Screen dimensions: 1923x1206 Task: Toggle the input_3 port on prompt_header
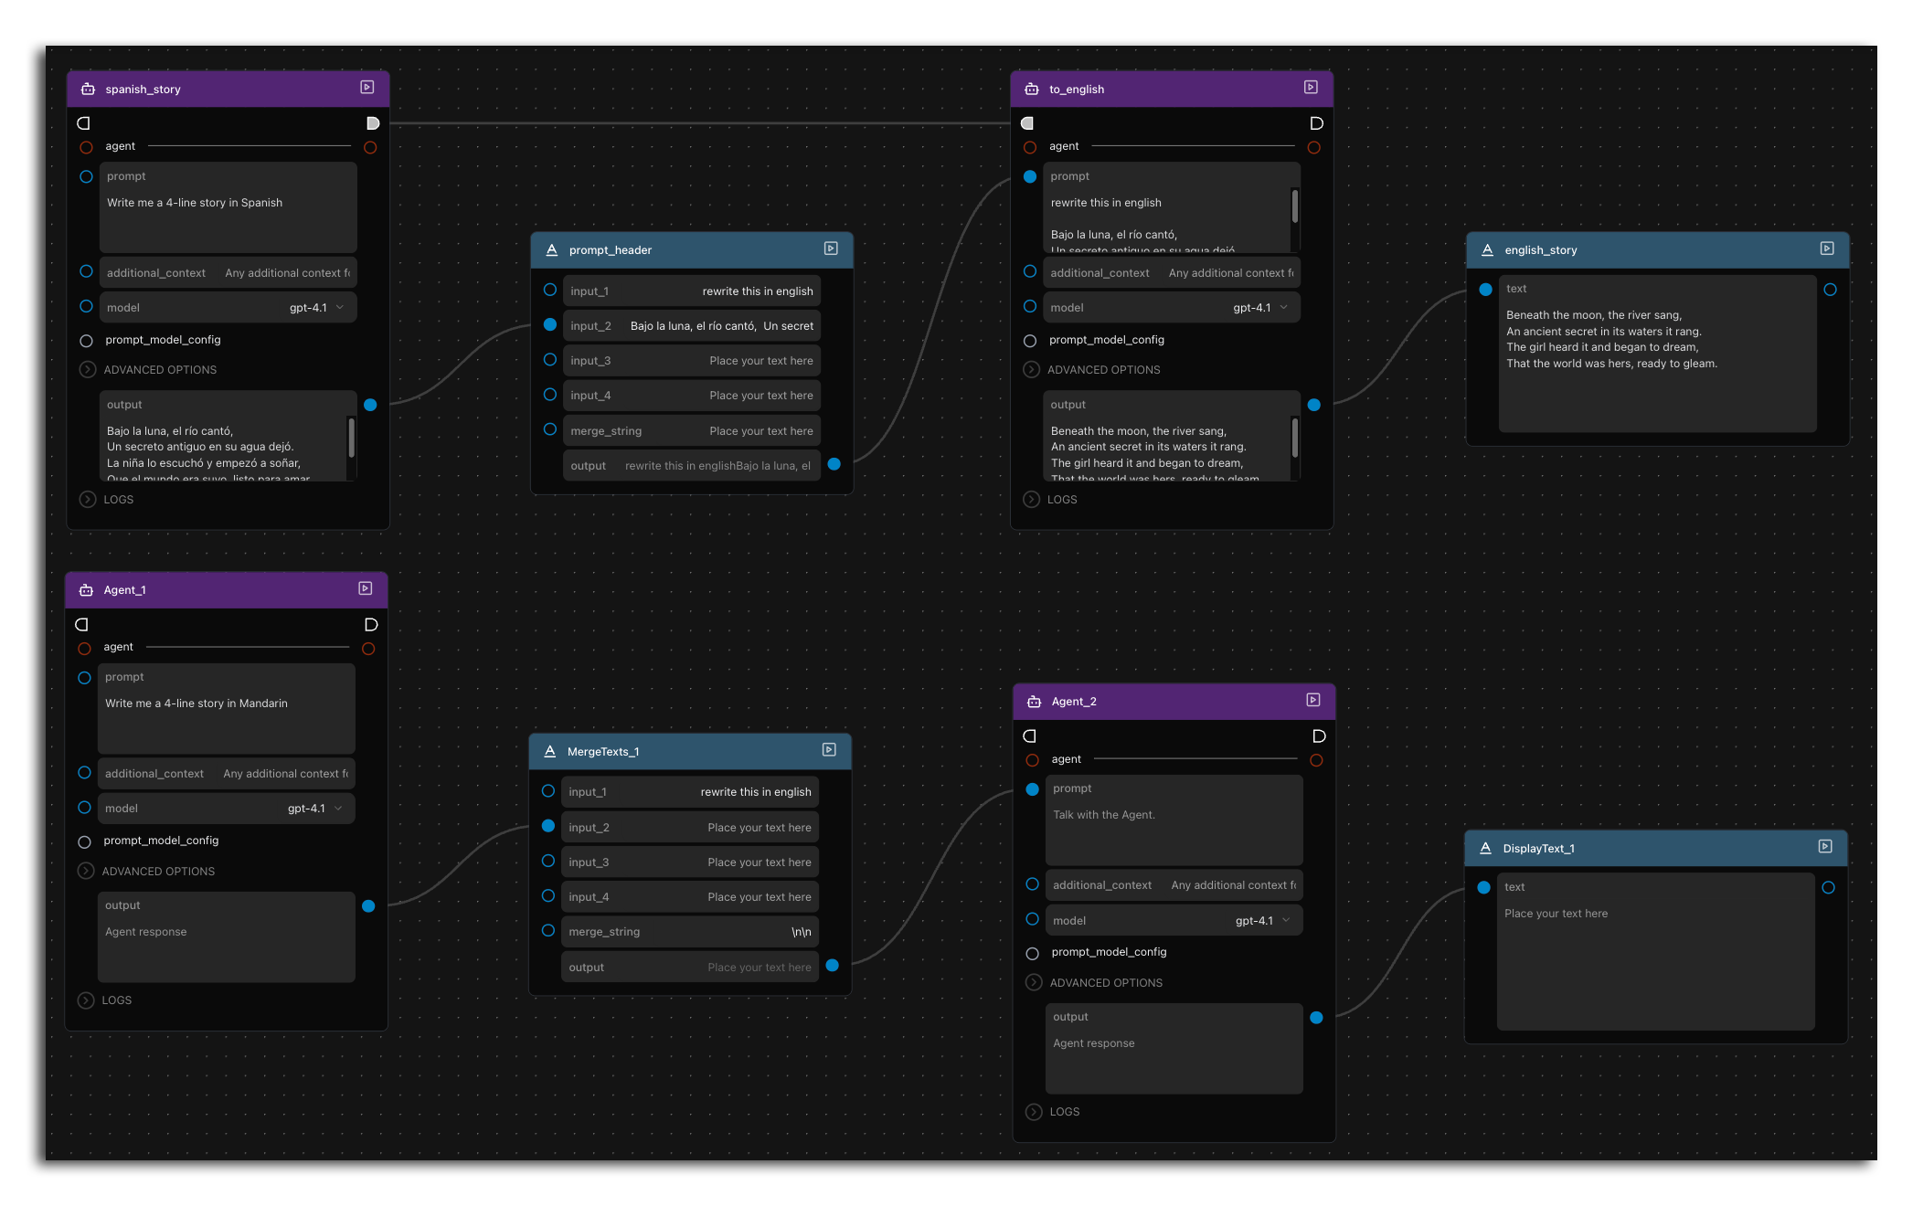pyautogui.click(x=550, y=360)
